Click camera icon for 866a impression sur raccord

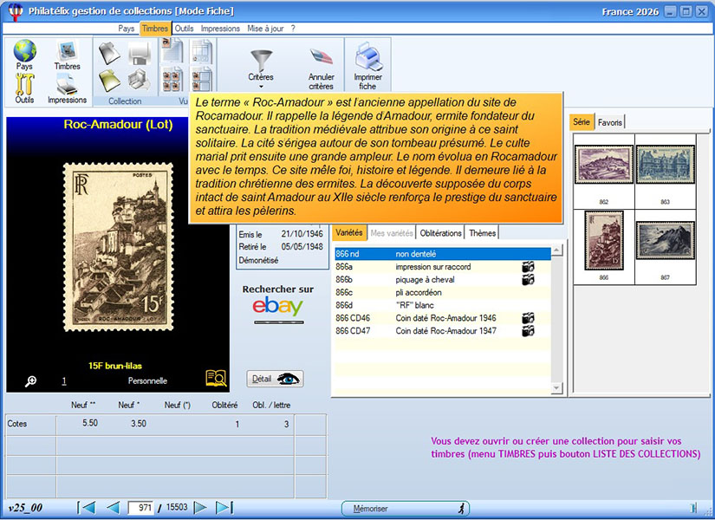tap(528, 267)
